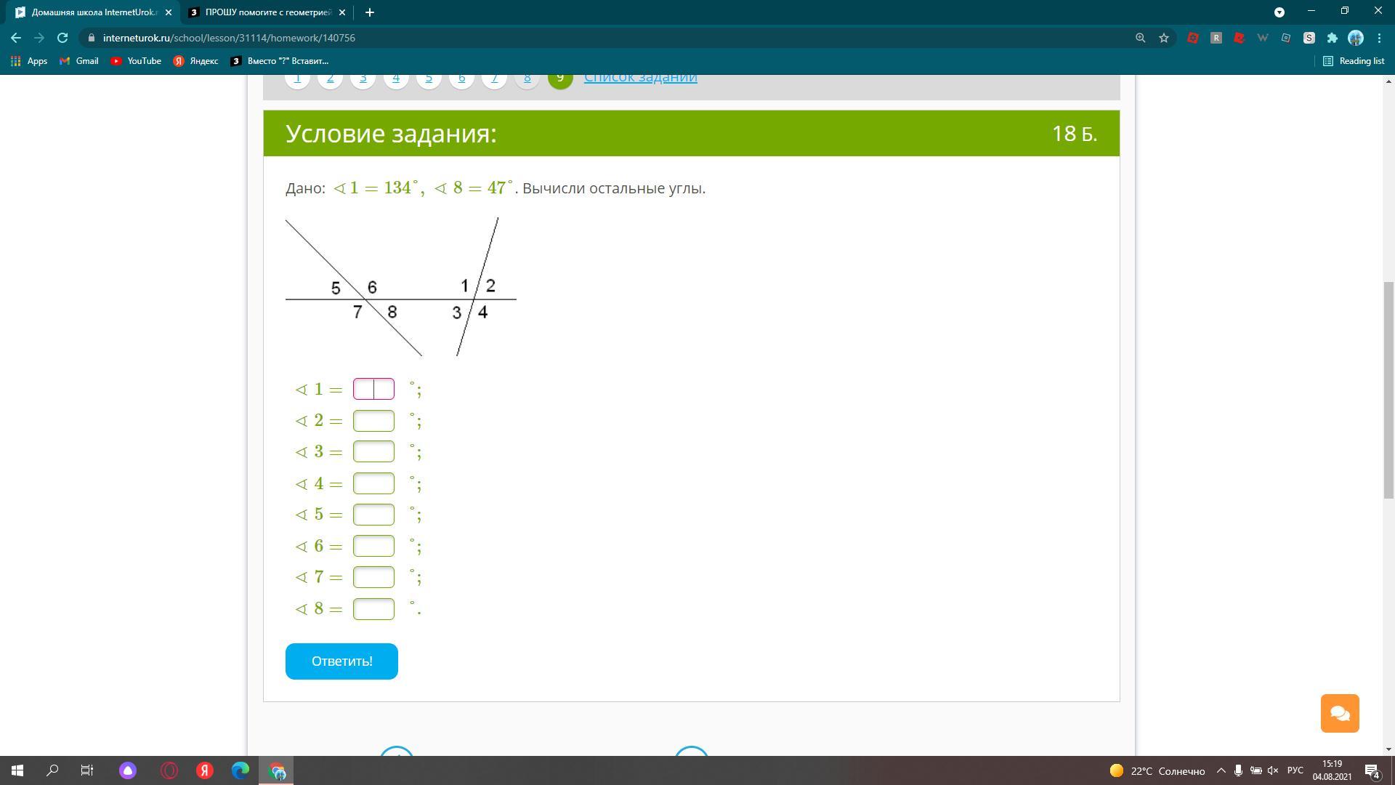The height and width of the screenshot is (785, 1395).
Task: Bookmark this page with star icon
Action: point(1164,38)
